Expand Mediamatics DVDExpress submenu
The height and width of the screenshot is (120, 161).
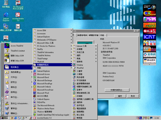pos(52,40)
